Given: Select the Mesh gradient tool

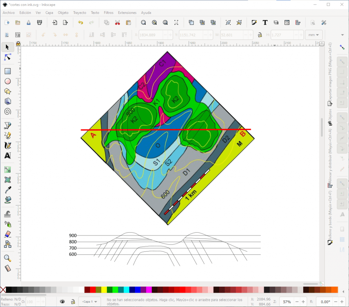Looking at the screenshot, I should coord(7,180).
